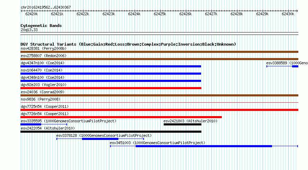308x170 pixels.
Task: Open variant label dgv4348n100 (Coe2014)
Action: pyautogui.click(x=43, y=77)
